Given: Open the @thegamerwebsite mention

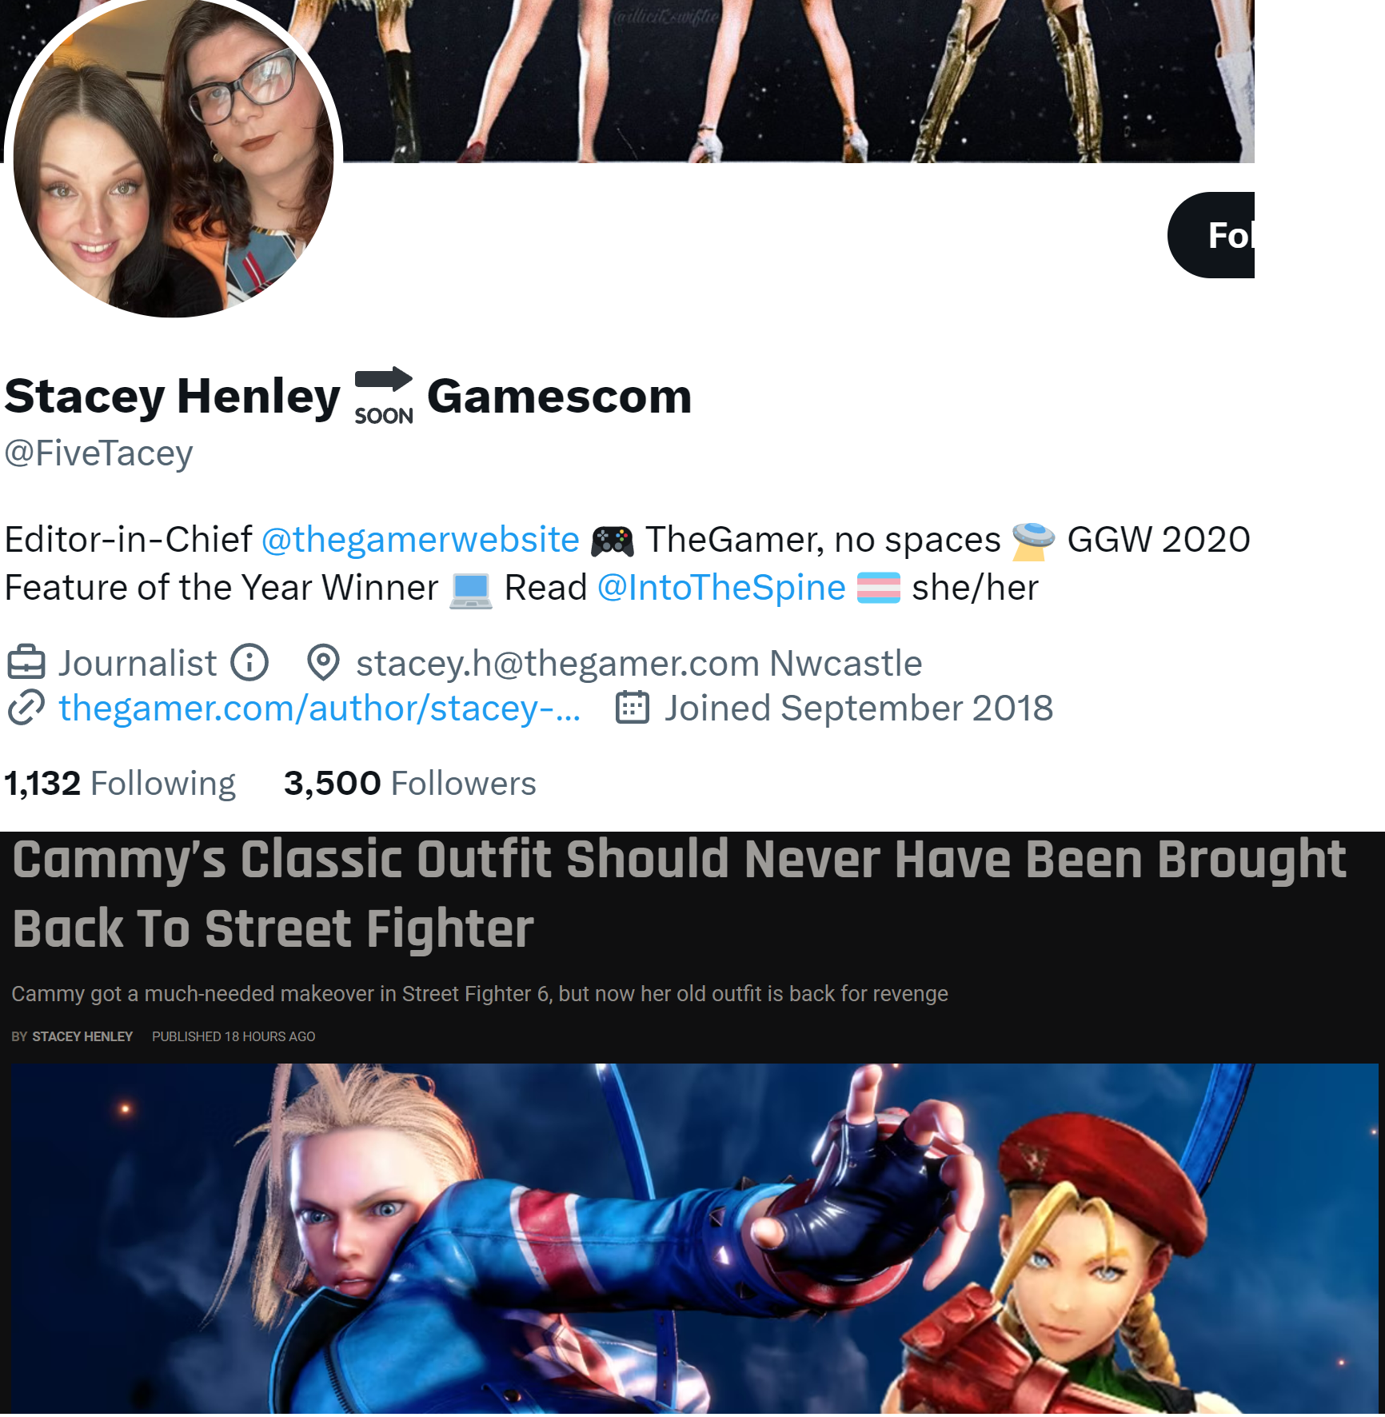Looking at the screenshot, I should tap(421, 540).
